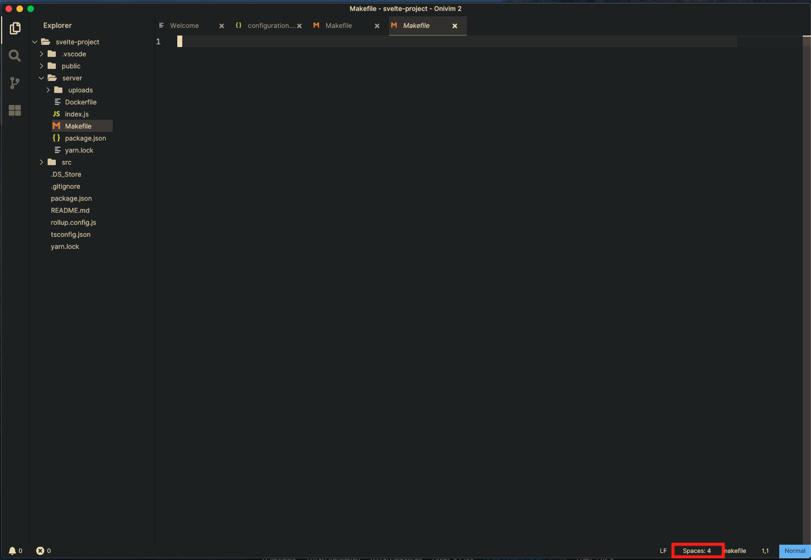Expand the src folder

[x=41, y=162]
